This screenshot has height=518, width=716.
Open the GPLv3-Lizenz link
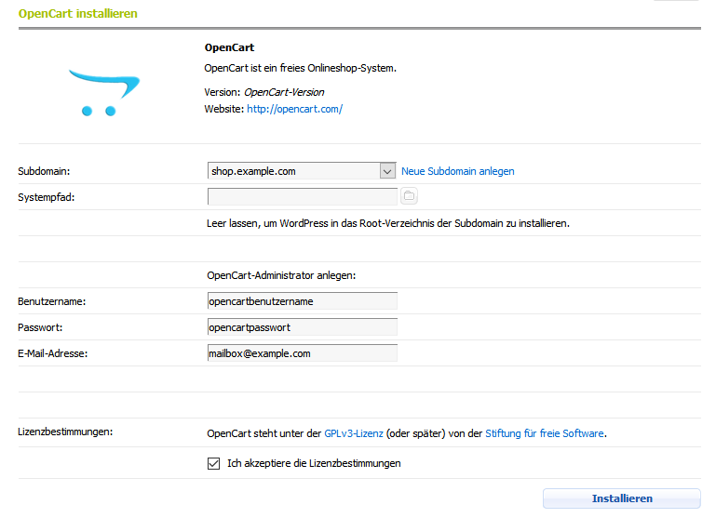pos(354,433)
